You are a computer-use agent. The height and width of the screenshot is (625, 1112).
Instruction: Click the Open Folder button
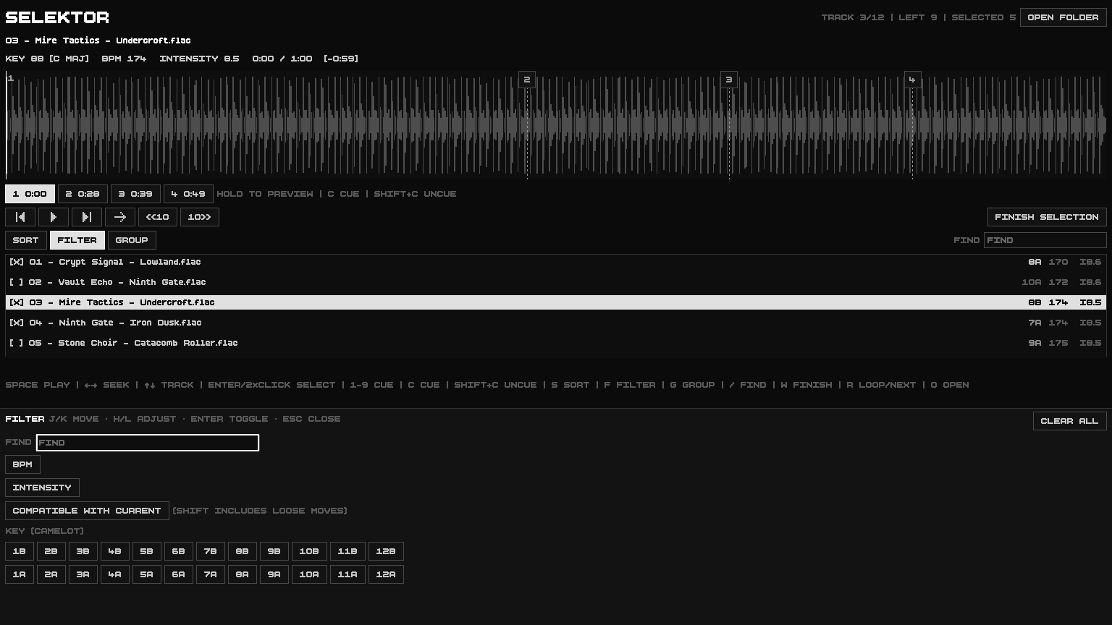coord(1063,17)
